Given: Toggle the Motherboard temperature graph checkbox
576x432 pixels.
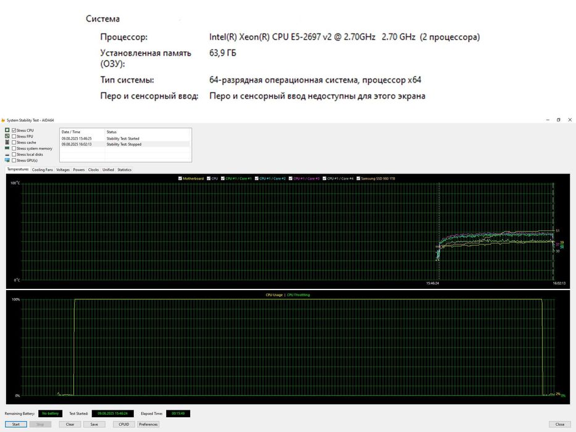Looking at the screenshot, I should [x=180, y=178].
